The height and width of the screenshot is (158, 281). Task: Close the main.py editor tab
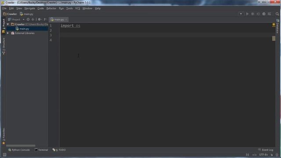66,19
